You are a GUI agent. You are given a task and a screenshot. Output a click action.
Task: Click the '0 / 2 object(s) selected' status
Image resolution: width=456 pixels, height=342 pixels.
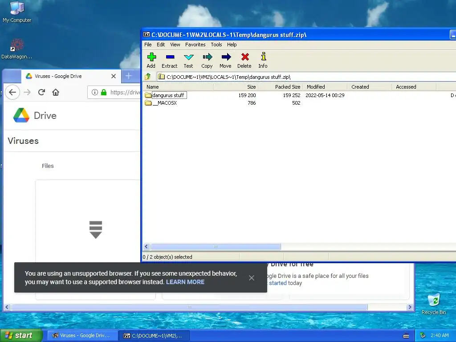click(x=167, y=257)
